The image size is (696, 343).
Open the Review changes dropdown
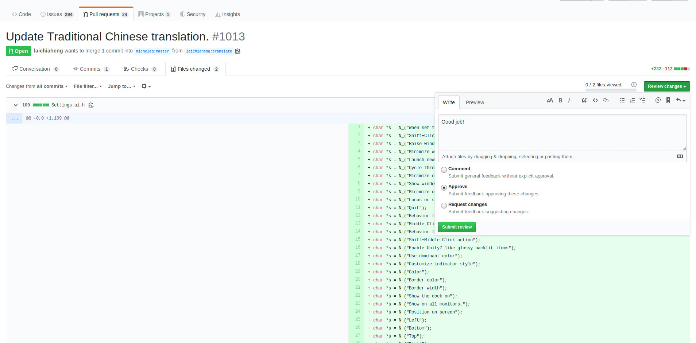click(x=667, y=86)
